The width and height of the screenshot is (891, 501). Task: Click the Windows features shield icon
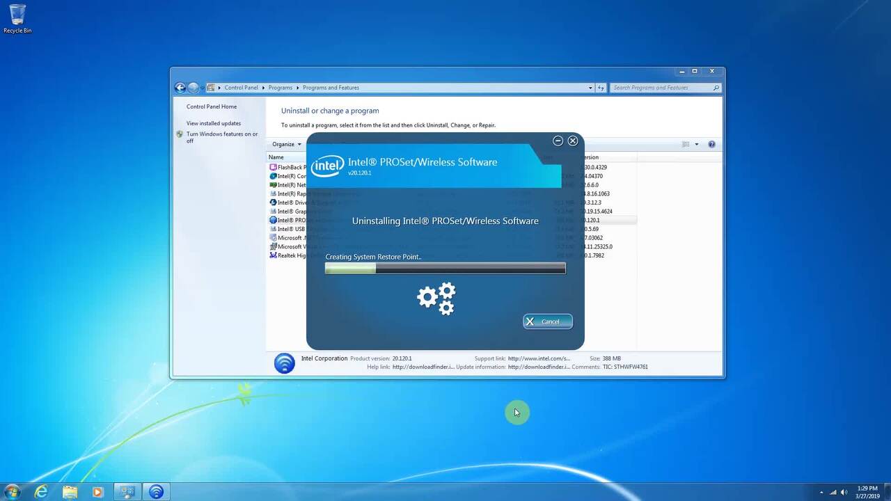(x=180, y=134)
